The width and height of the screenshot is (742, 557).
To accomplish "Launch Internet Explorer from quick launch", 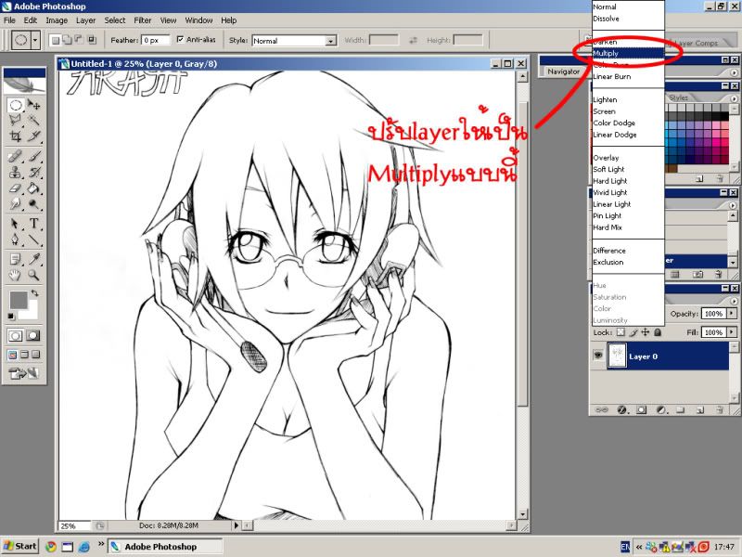I will [x=83, y=547].
